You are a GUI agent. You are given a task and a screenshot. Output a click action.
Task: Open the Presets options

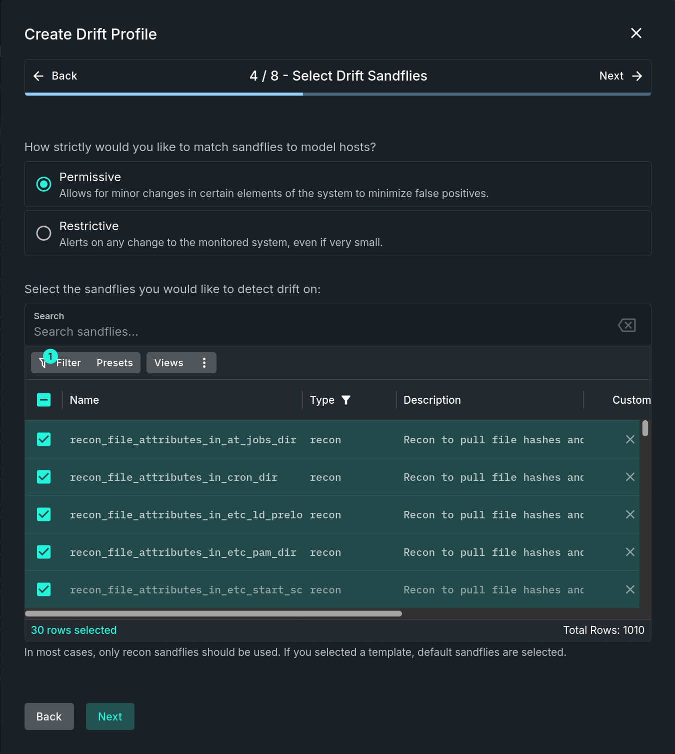pyautogui.click(x=114, y=362)
